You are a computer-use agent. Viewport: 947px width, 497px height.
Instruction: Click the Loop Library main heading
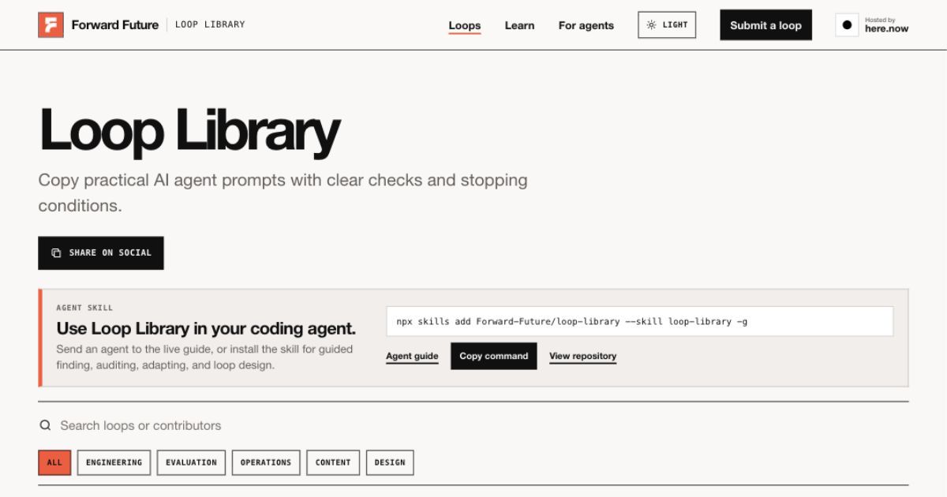(189, 130)
